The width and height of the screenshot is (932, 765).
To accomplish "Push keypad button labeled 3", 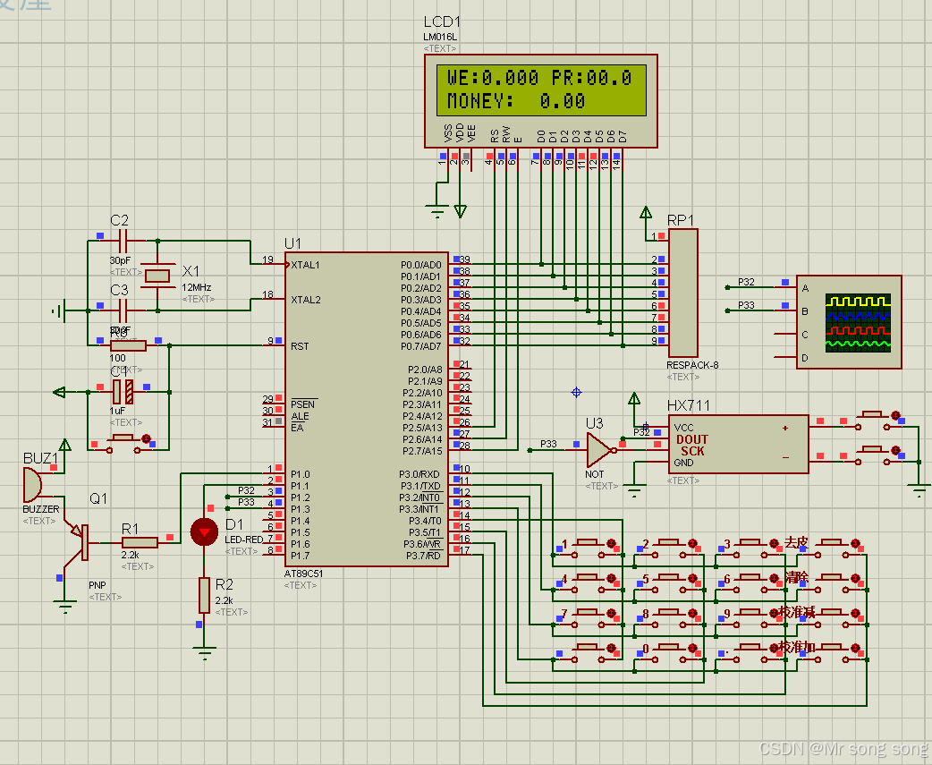I will pos(750,548).
